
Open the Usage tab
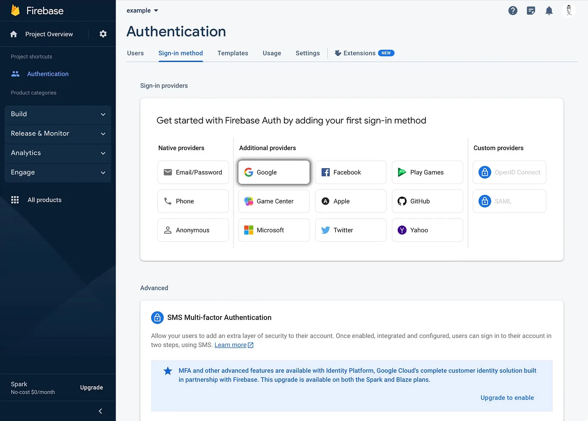pyautogui.click(x=272, y=53)
